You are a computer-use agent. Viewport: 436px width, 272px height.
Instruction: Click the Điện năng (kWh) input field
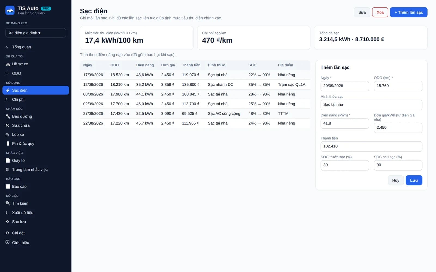point(345,123)
